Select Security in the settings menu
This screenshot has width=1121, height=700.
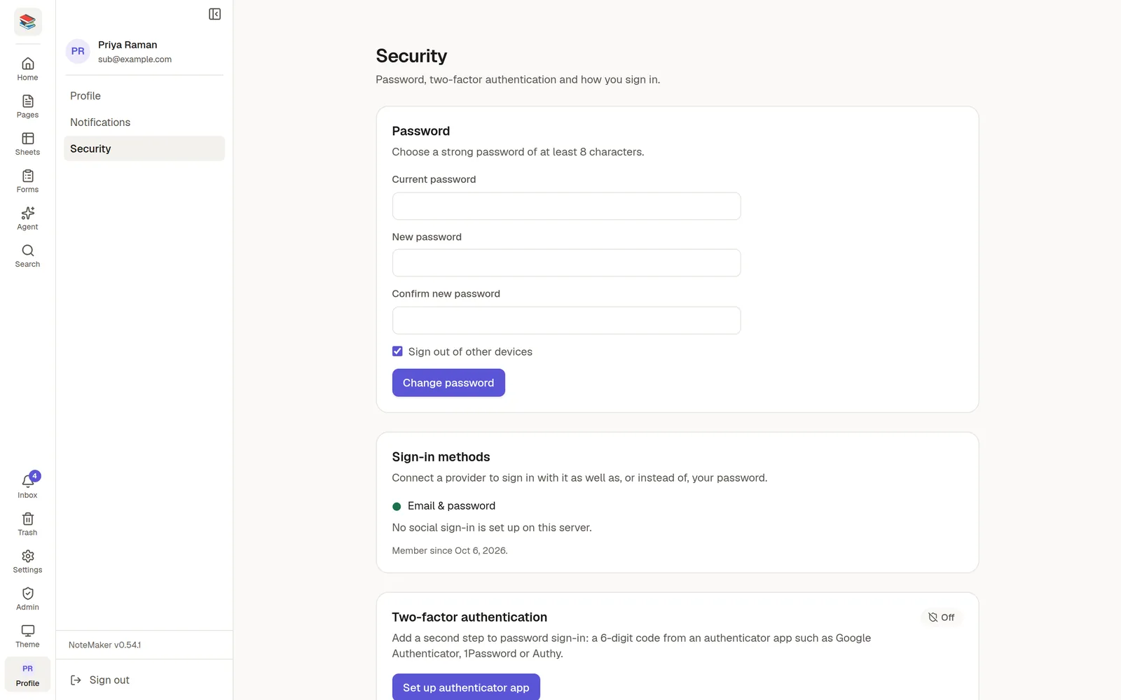144,148
